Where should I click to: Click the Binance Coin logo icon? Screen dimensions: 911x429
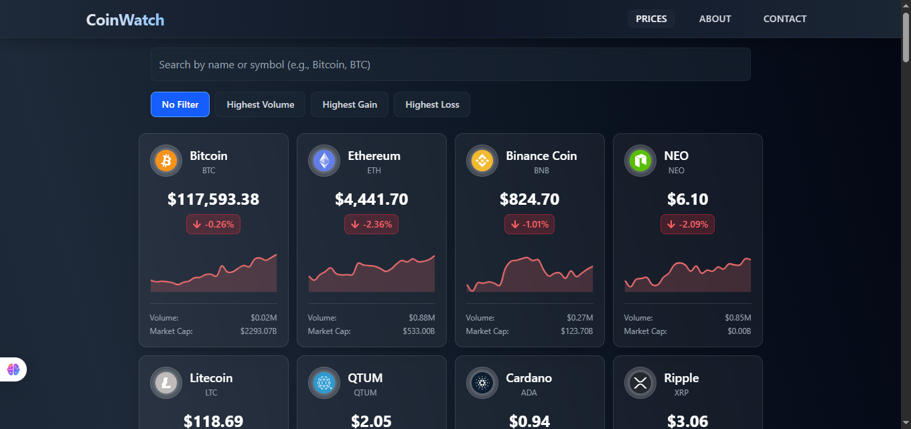click(482, 161)
